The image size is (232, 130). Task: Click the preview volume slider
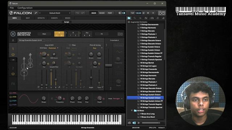coord(151,123)
